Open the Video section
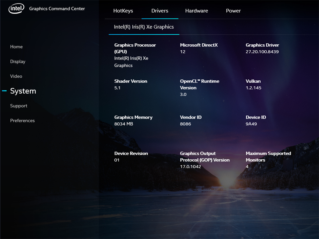This screenshot has height=239, width=319. pos(16,76)
